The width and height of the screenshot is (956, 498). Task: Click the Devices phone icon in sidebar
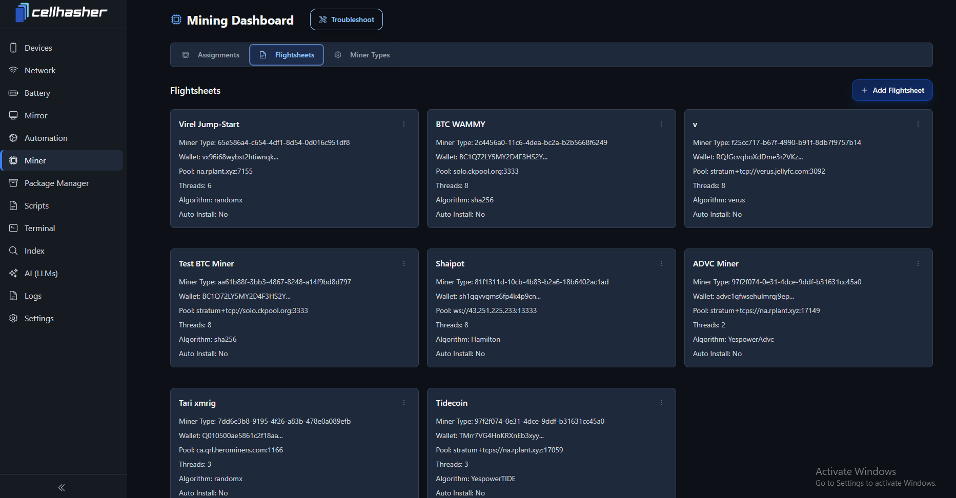13,48
